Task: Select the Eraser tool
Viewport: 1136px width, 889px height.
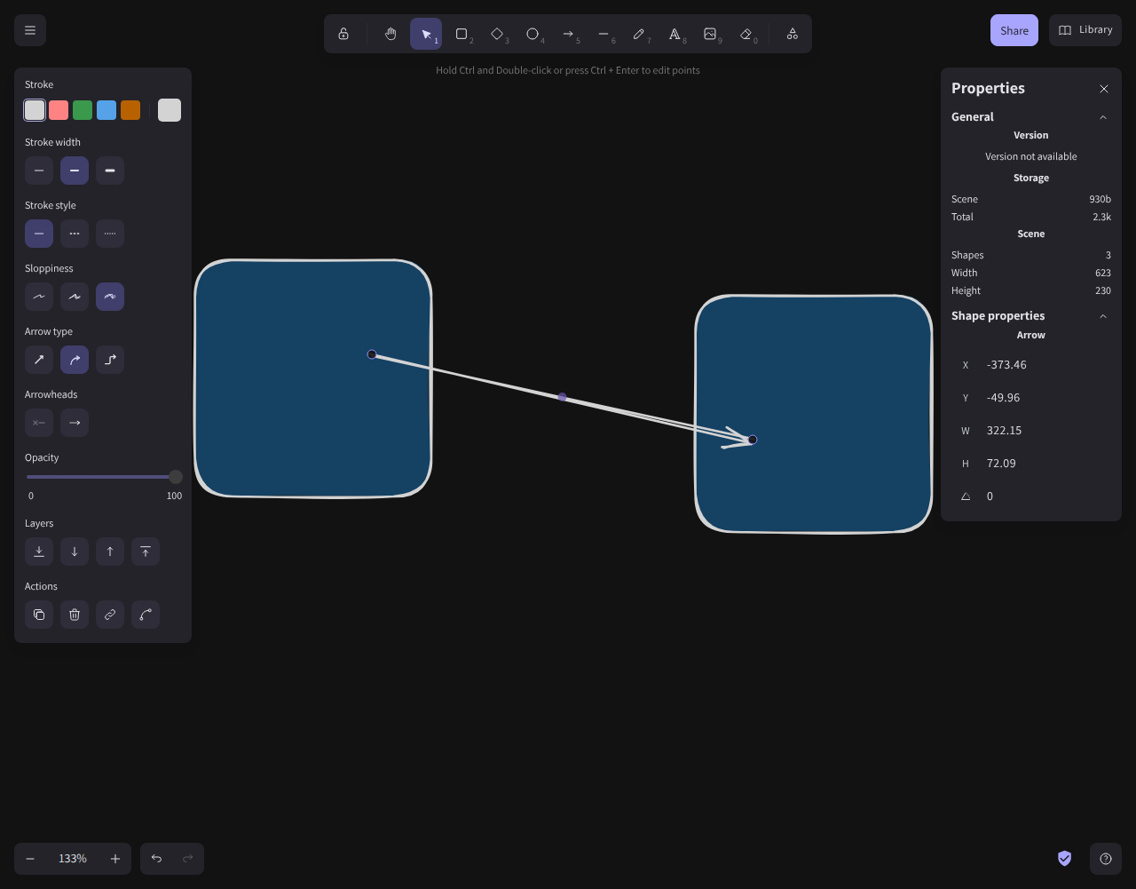Action: coord(745,34)
